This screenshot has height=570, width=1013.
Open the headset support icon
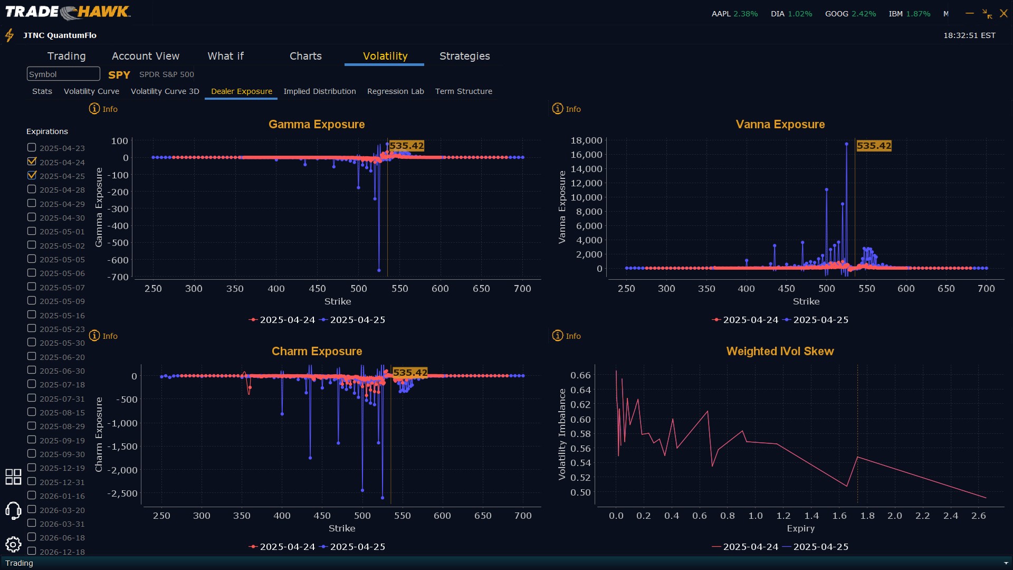pos(13,510)
